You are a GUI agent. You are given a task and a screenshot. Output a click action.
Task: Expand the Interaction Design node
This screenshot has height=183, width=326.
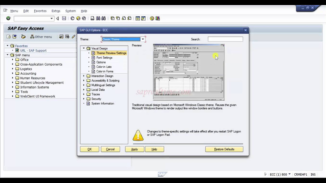(84, 76)
